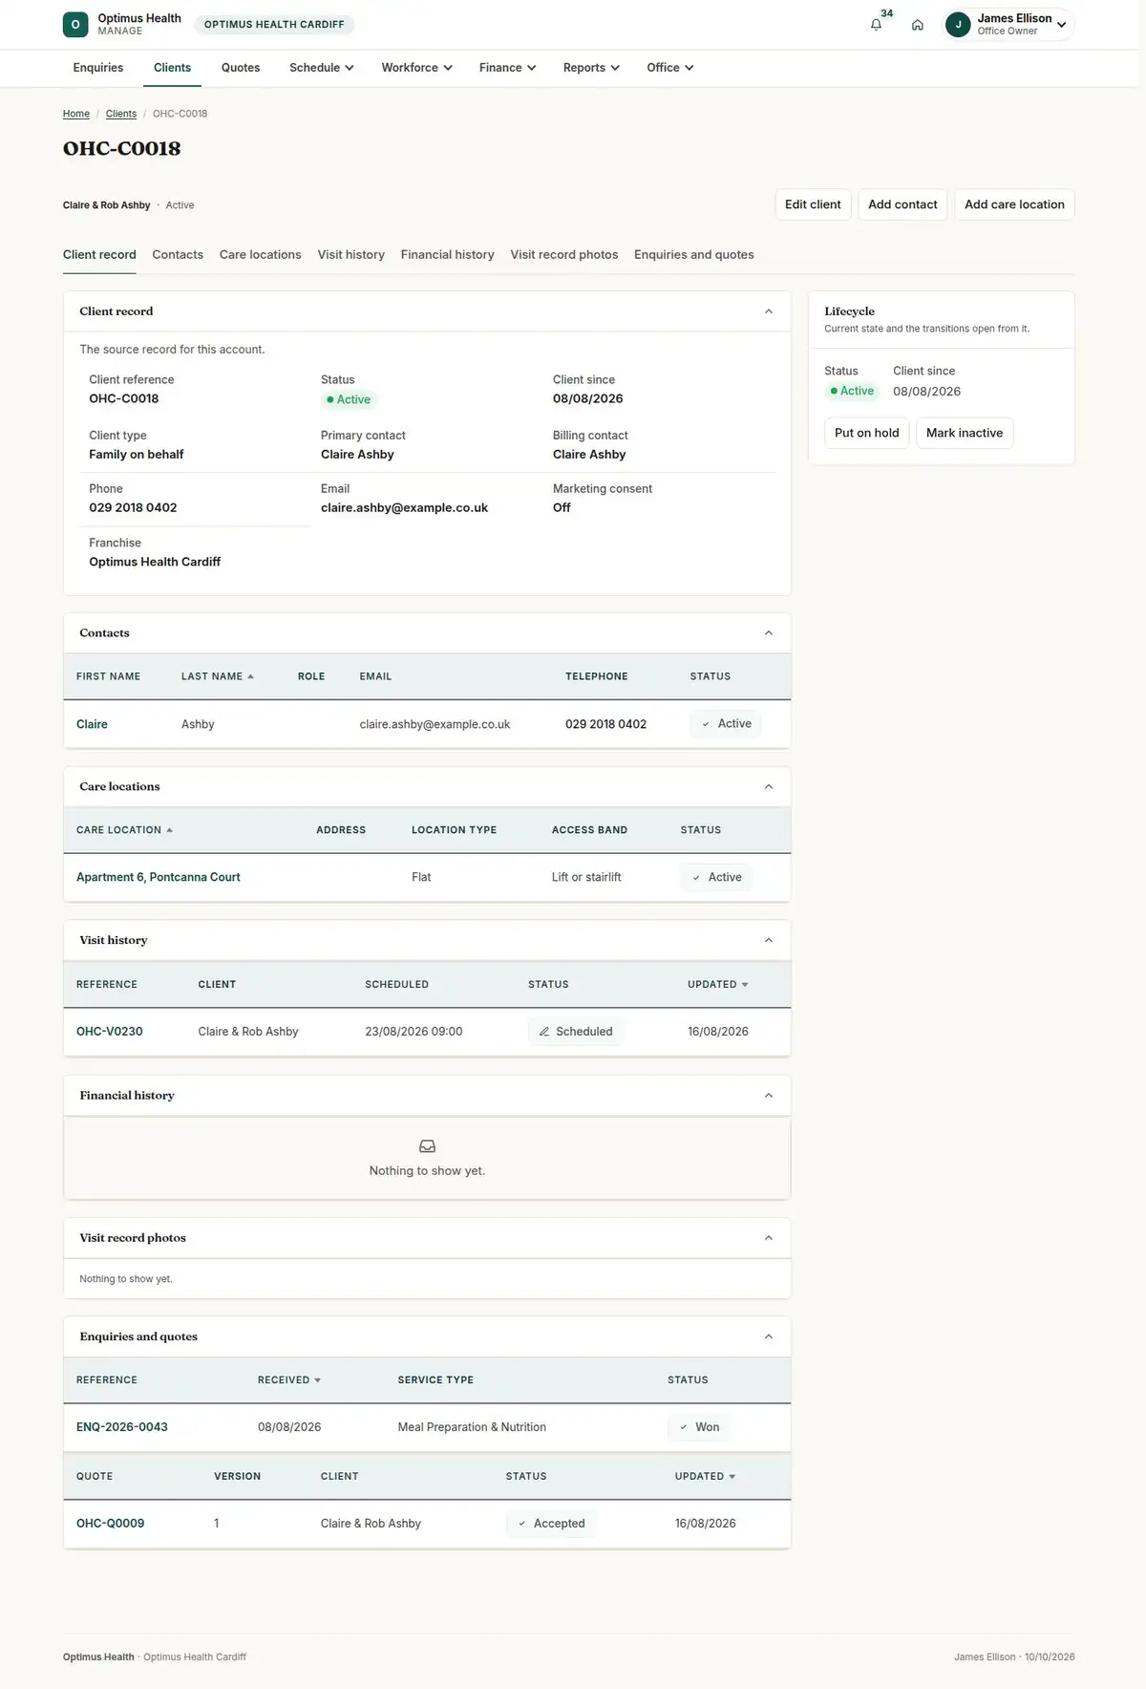The width and height of the screenshot is (1146, 1689).
Task: Click the Edit client button
Action: pos(813,204)
